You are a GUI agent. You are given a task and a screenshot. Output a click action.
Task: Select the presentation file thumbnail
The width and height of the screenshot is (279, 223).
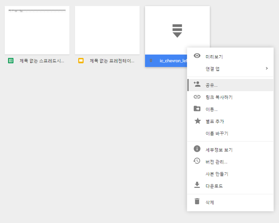click(x=107, y=30)
